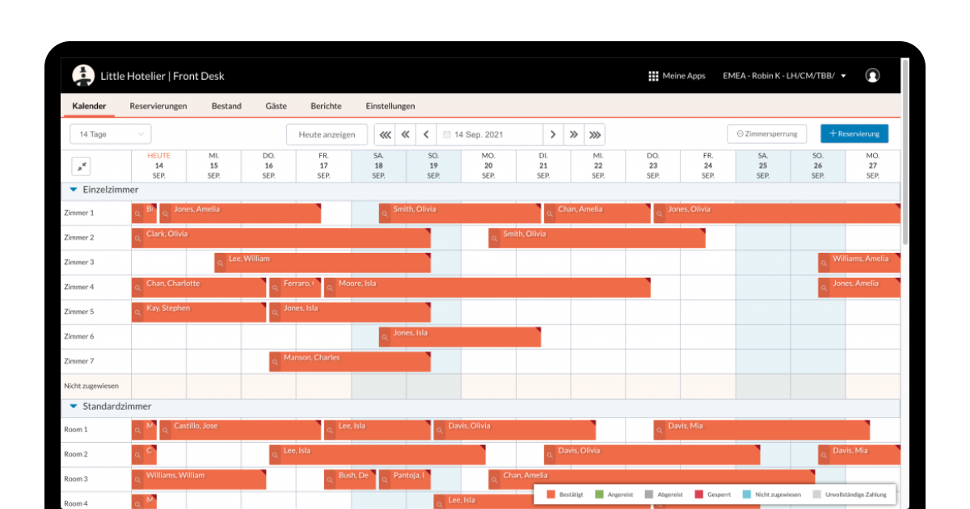Click magnifier icon on Moore, Isla booking
The image size is (970, 509).
point(331,288)
